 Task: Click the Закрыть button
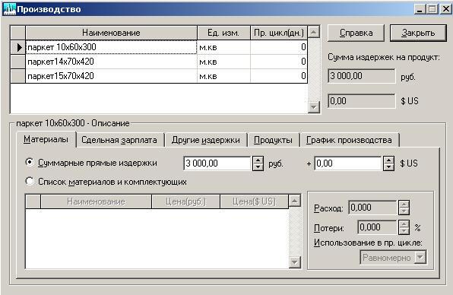point(418,33)
